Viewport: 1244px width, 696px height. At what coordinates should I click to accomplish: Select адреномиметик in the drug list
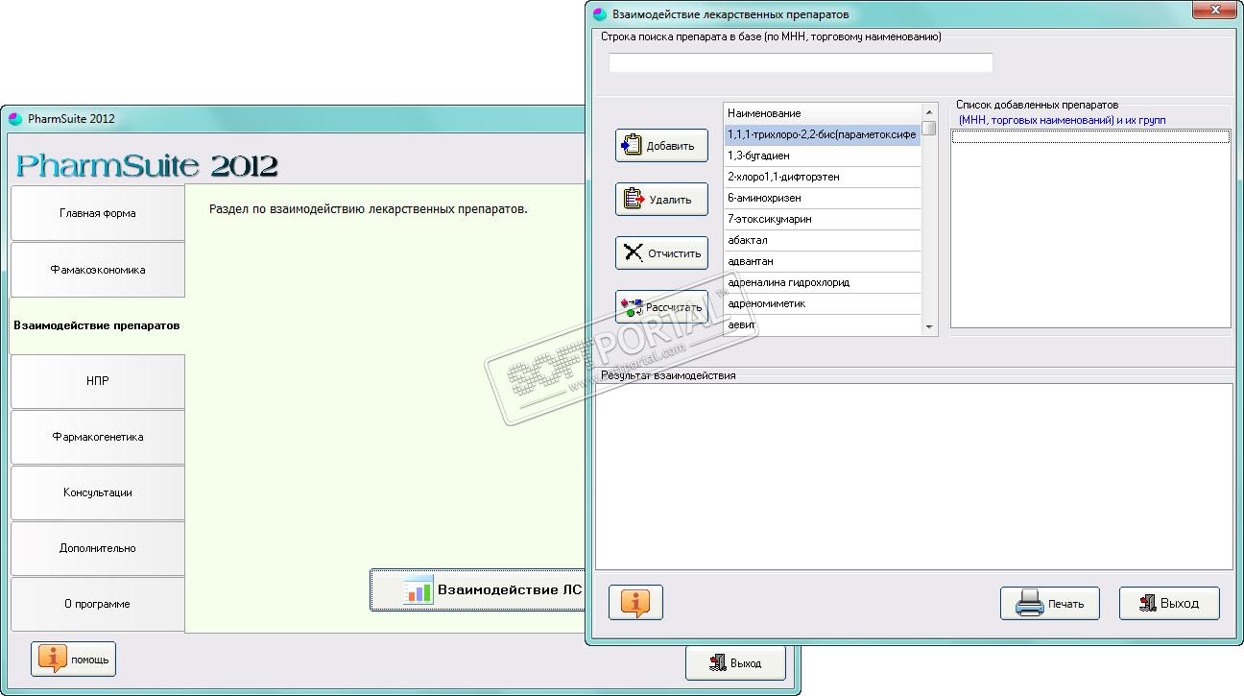pos(823,303)
